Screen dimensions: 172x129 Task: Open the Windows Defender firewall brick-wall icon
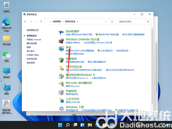click(x=61, y=41)
